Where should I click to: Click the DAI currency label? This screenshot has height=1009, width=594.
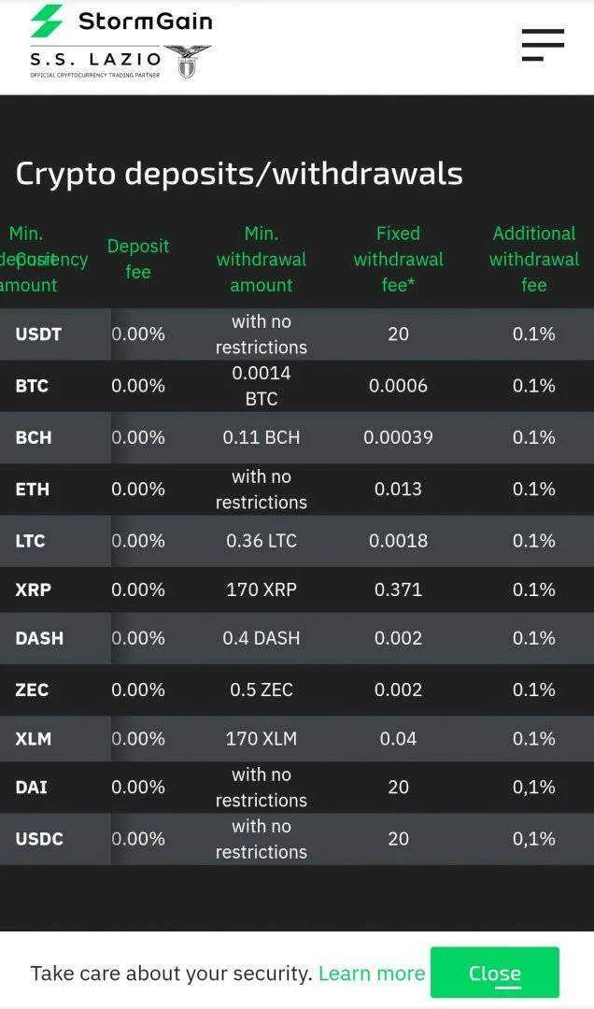(x=32, y=787)
